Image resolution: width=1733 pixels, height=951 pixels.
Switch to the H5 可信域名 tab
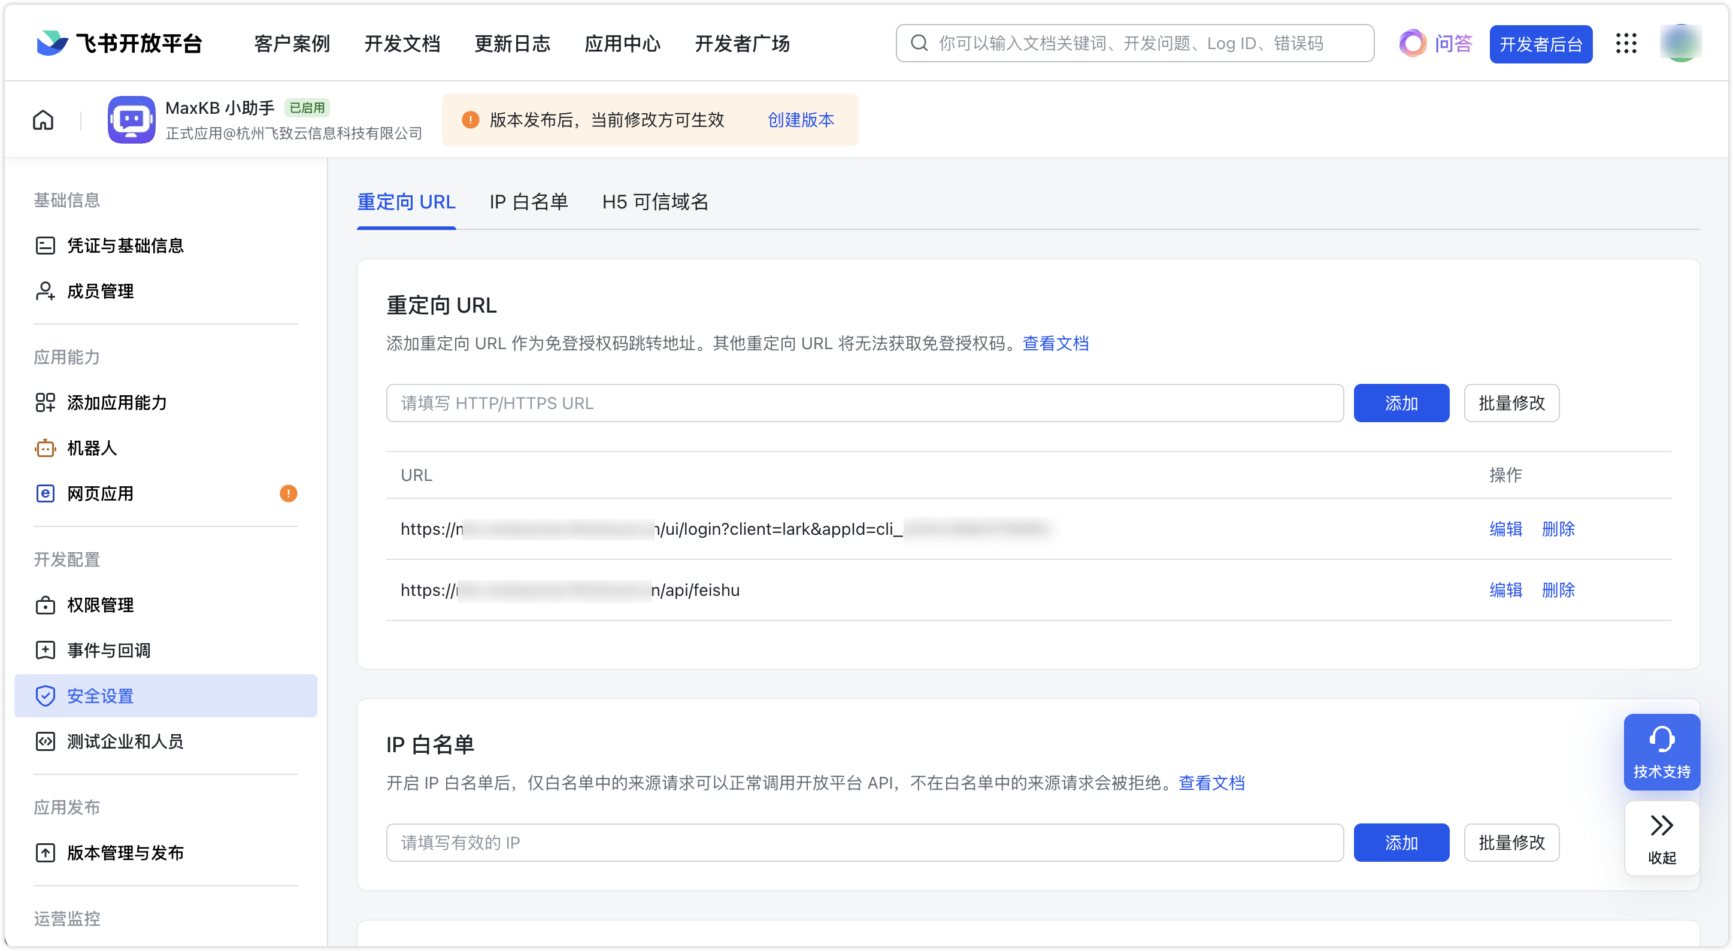[655, 202]
